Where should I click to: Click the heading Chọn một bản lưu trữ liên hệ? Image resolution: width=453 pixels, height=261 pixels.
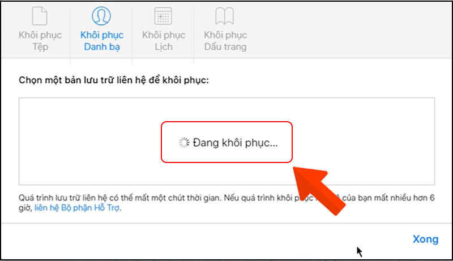(x=114, y=80)
